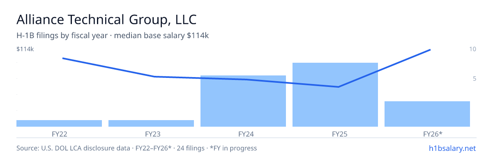Click the FY23 axis label
The image size is (493, 164).
point(152,134)
